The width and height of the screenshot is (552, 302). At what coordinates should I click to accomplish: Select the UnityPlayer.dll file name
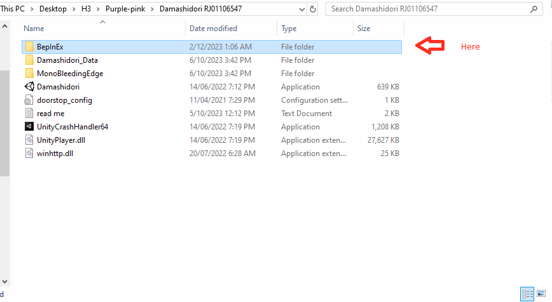(61, 140)
